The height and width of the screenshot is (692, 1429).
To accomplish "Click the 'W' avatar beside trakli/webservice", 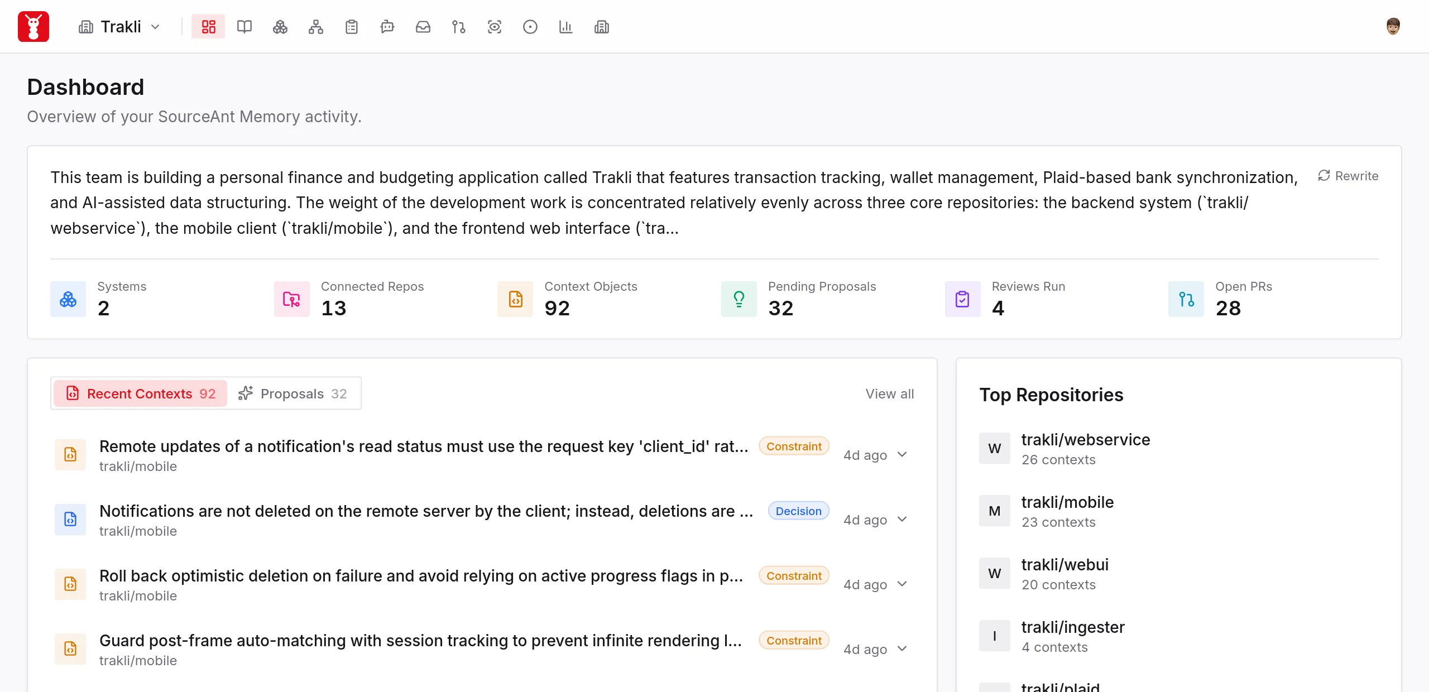I will coord(995,448).
